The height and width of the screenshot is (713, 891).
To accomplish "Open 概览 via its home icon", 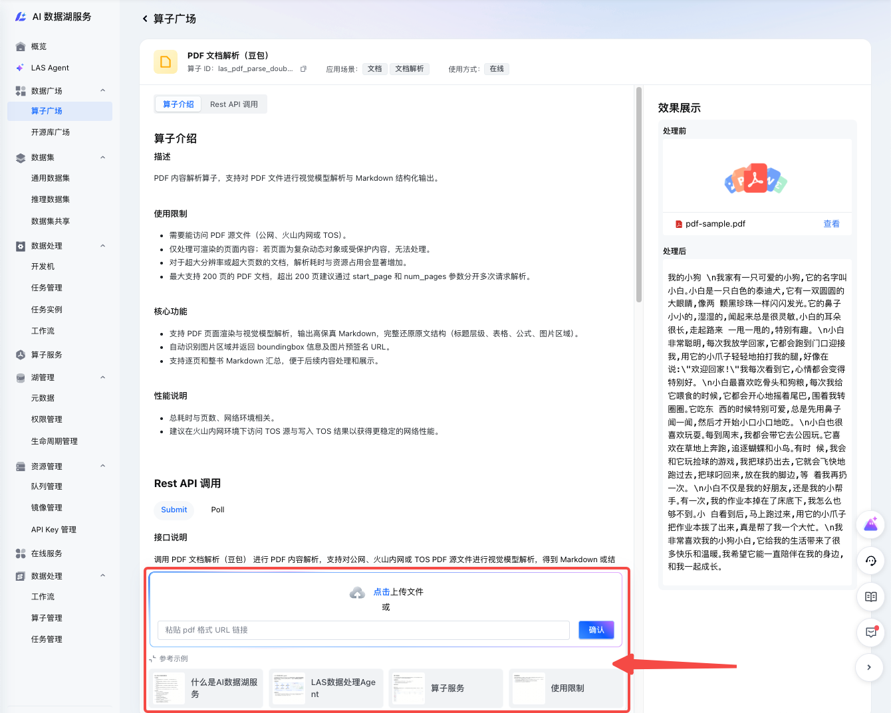I will 21,47.
